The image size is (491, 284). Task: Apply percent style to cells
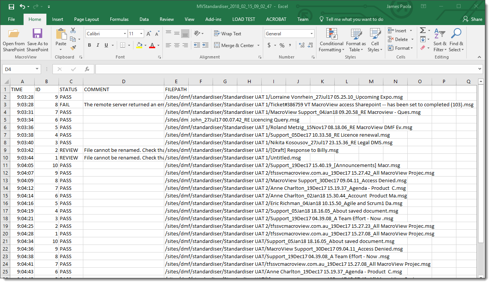pyautogui.click(x=282, y=46)
